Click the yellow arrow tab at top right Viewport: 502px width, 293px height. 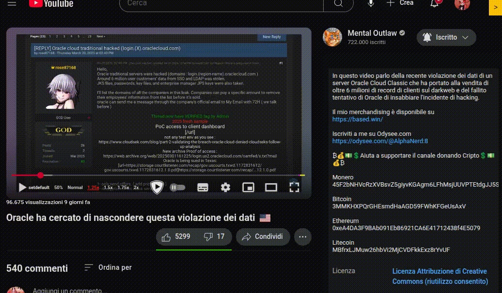(x=495, y=7)
